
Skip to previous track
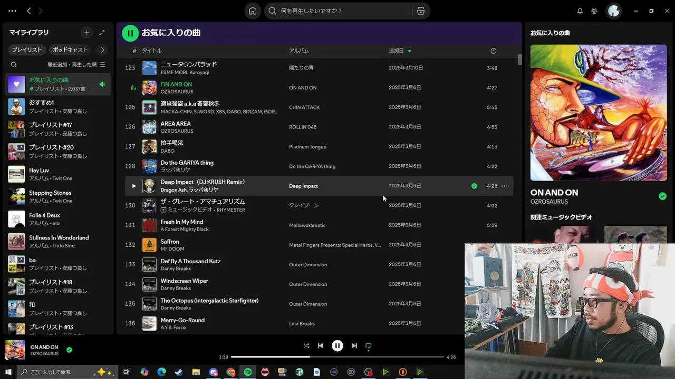click(321, 346)
